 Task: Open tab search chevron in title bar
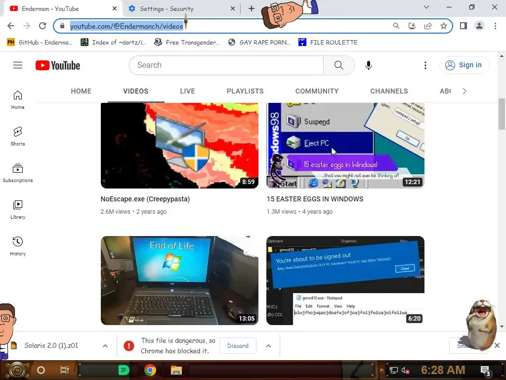[426, 7]
